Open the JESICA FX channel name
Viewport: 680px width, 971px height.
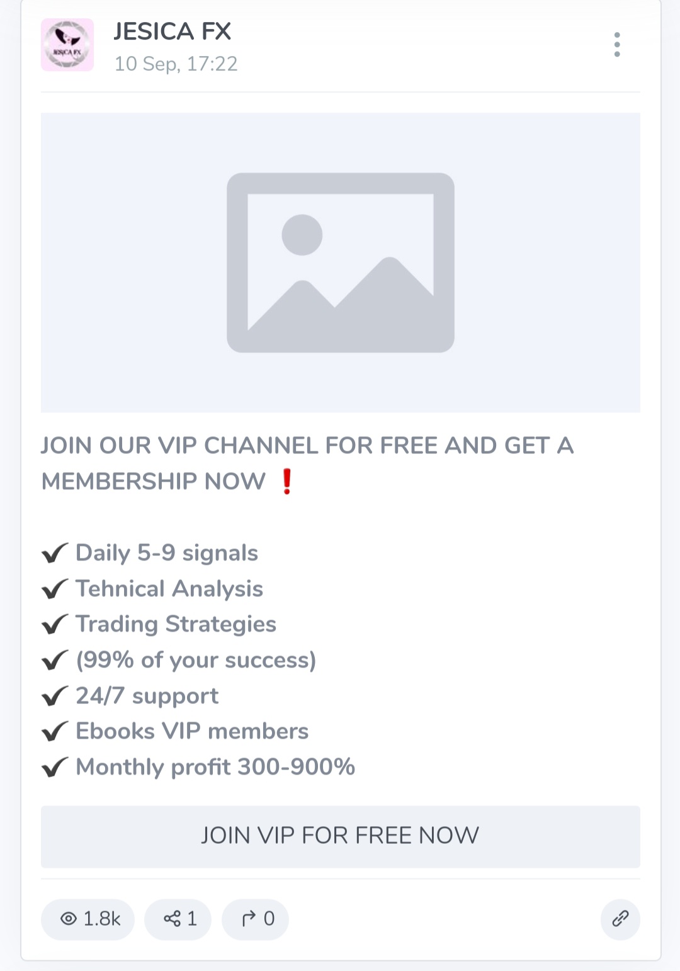pos(173,31)
